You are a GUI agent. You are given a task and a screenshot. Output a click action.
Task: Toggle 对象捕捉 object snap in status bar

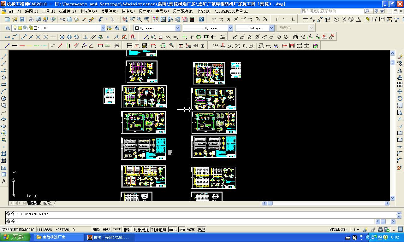pos(141,230)
